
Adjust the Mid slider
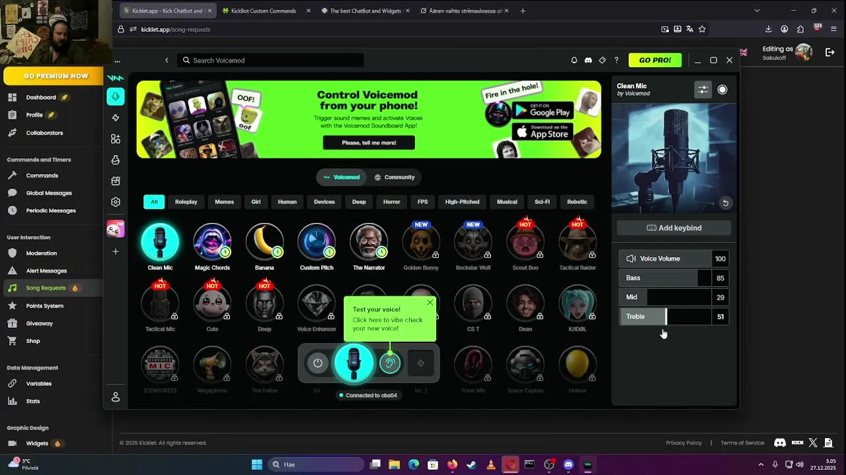click(674, 297)
